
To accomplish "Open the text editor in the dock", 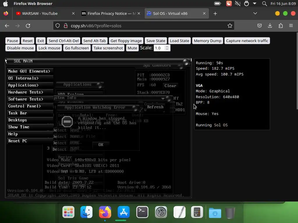I will [179, 212].
